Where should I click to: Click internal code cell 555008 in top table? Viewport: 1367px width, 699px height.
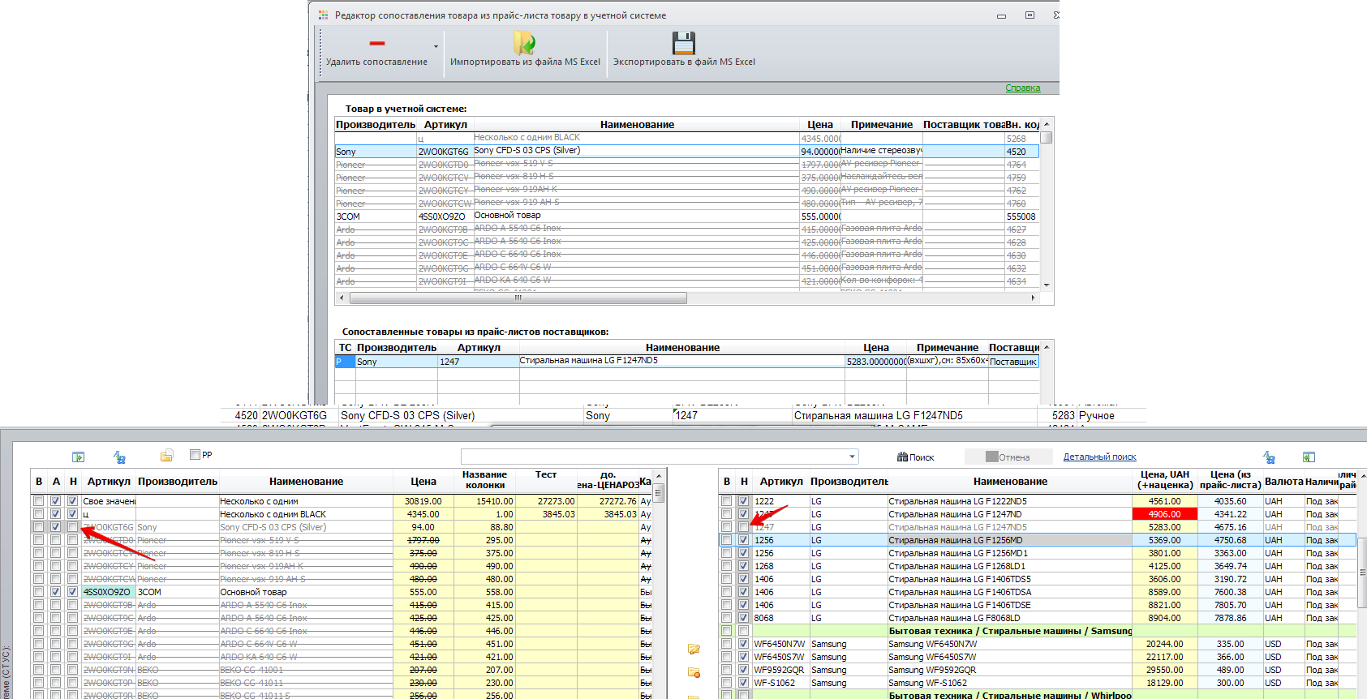pyautogui.click(x=1021, y=217)
